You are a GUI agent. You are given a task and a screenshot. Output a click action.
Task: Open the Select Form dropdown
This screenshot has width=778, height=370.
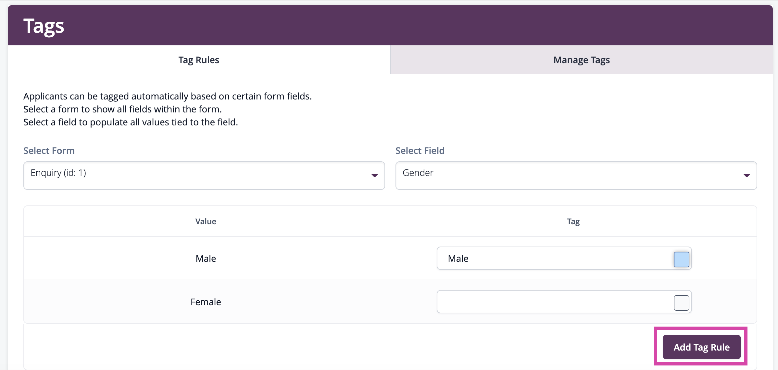(x=204, y=175)
